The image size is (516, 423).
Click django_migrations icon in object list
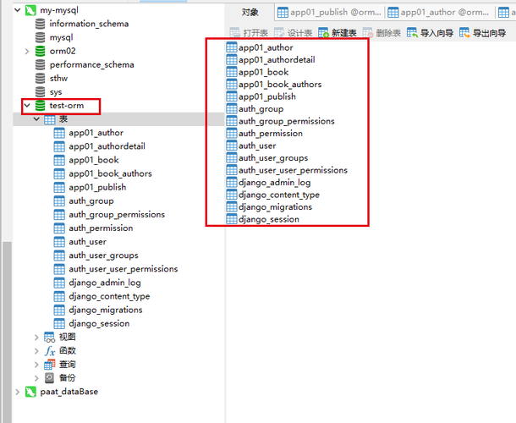(x=232, y=207)
